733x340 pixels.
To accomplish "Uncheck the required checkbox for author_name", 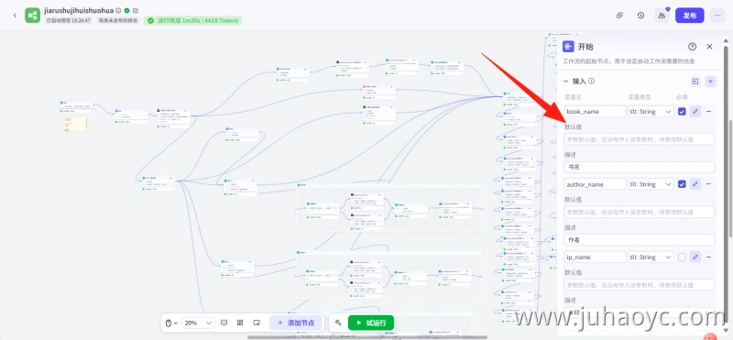I will [682, 184].
